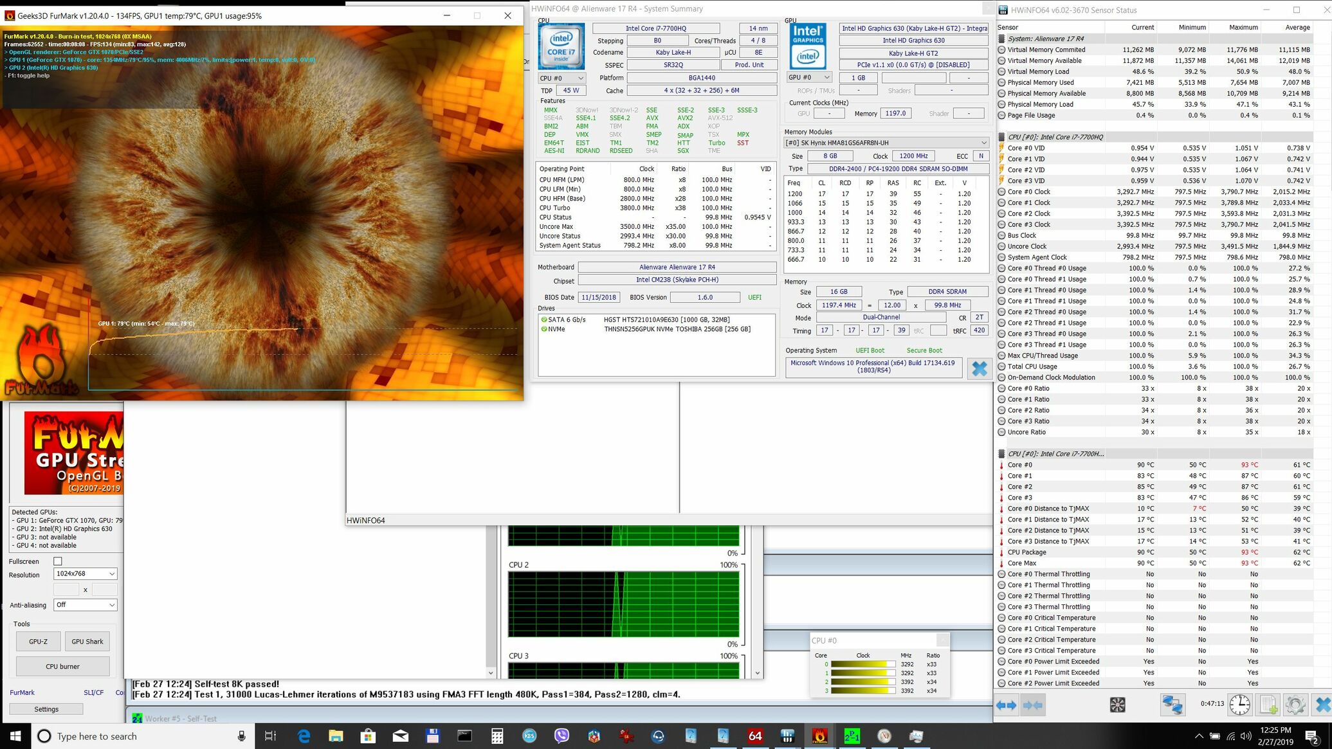This screenshot has width=1332, height=749.
Task: Click the taskbar clock showing 12:25 PM
Action: (1276, 736)
